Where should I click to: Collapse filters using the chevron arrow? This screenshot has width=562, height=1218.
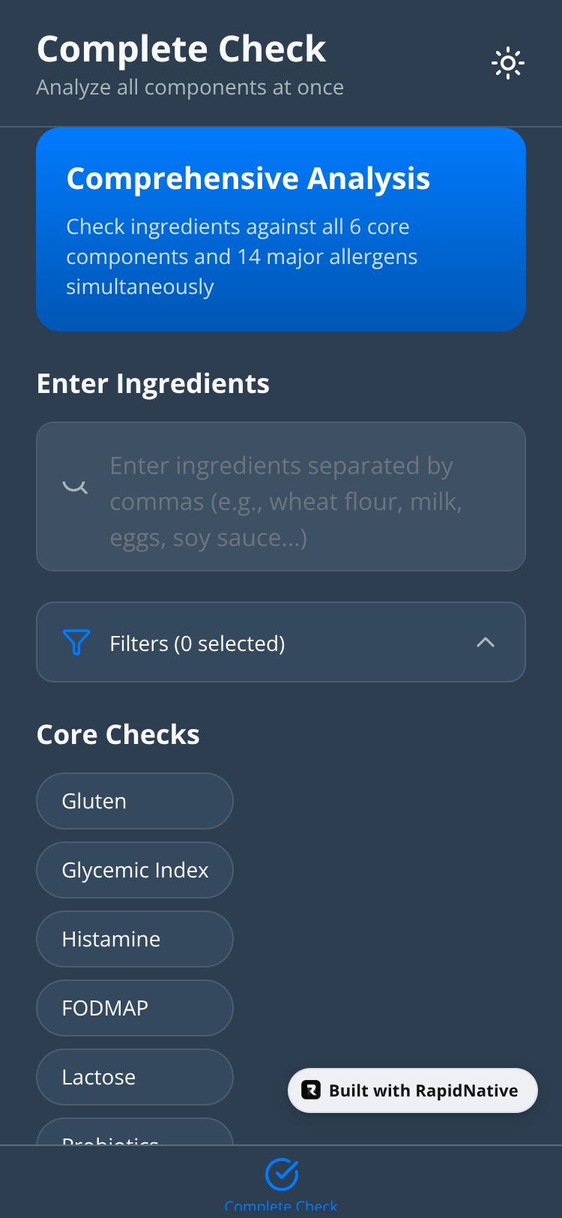click(x=486, y=643)
